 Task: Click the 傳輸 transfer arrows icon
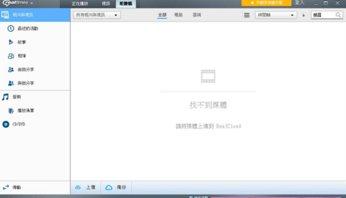point(6,187)
